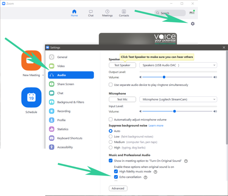Open the Learn more link
This screenshot has width=228, height=196.
coord(156,126)
